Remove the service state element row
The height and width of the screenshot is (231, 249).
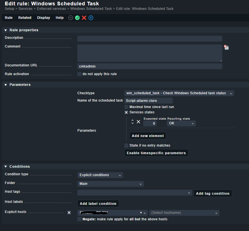coord(138,122)
